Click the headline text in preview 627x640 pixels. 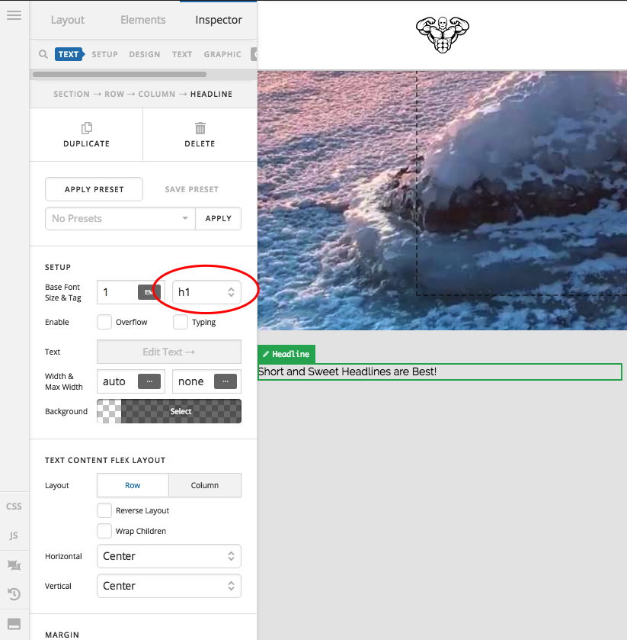pyautogui.click(x=347, y=371)
